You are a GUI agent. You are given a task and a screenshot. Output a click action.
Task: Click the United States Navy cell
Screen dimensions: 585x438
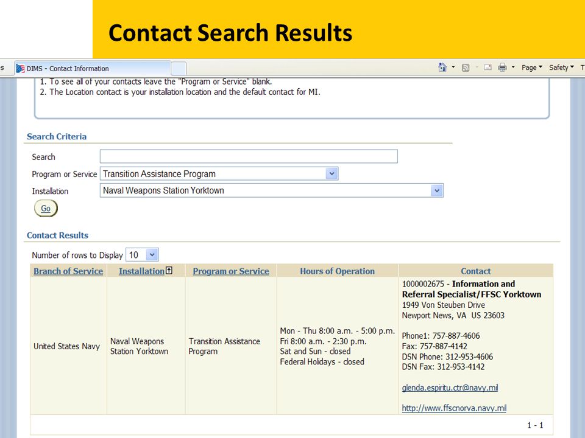point(67,346)
